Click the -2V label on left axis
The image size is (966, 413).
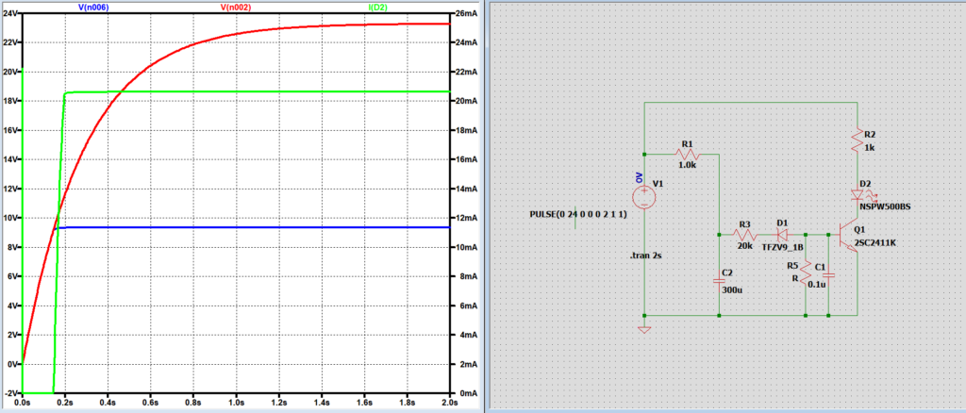(9, 392)
